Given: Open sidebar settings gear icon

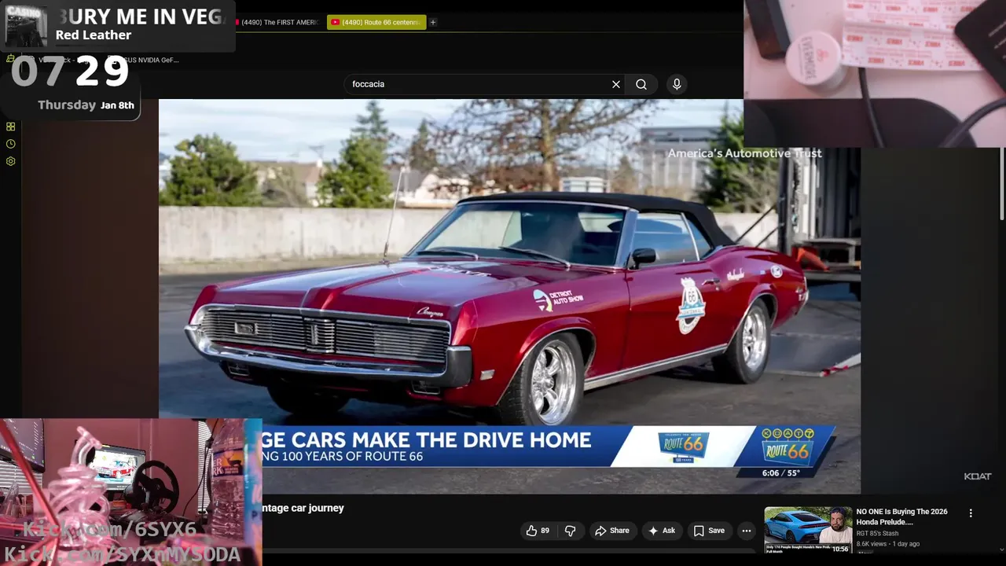Looking at the screenshot, I should [10, 161].
